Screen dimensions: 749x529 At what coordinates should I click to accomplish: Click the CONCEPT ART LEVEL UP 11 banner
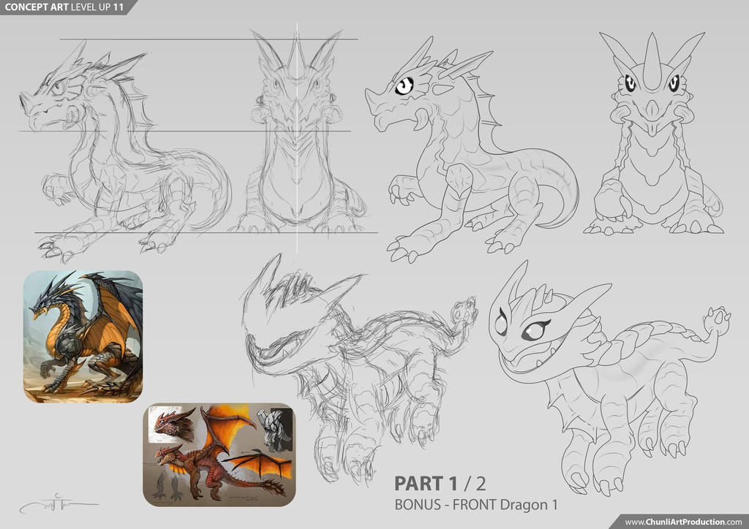[x=62, y=7]
